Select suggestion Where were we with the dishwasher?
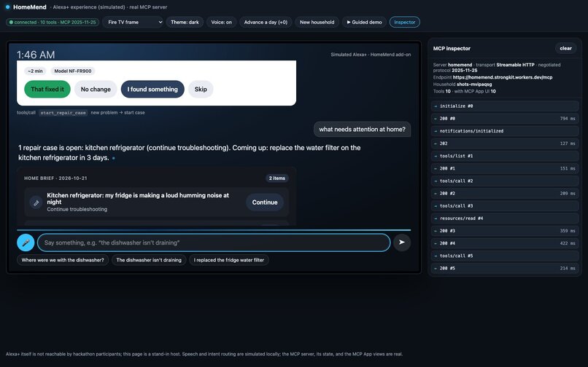Screen dimensions: 588x367 pos(63,260)
